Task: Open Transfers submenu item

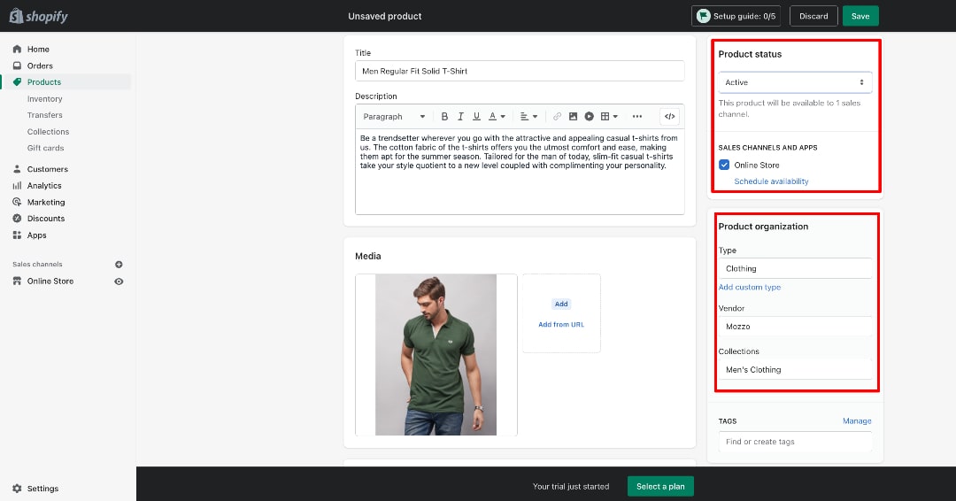Action: [44, 115]
